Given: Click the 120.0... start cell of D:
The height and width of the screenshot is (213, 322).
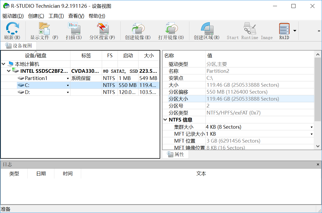Looking at the screenshot, I should pyautogui.click(x=128, y=92).
